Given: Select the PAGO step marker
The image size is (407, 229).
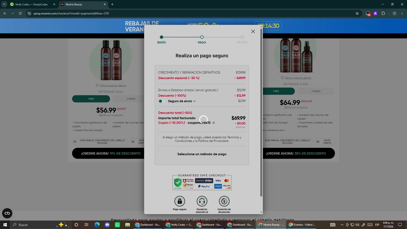Looking at the screenshot, I should pyautogui.click(x=202, y=37).
